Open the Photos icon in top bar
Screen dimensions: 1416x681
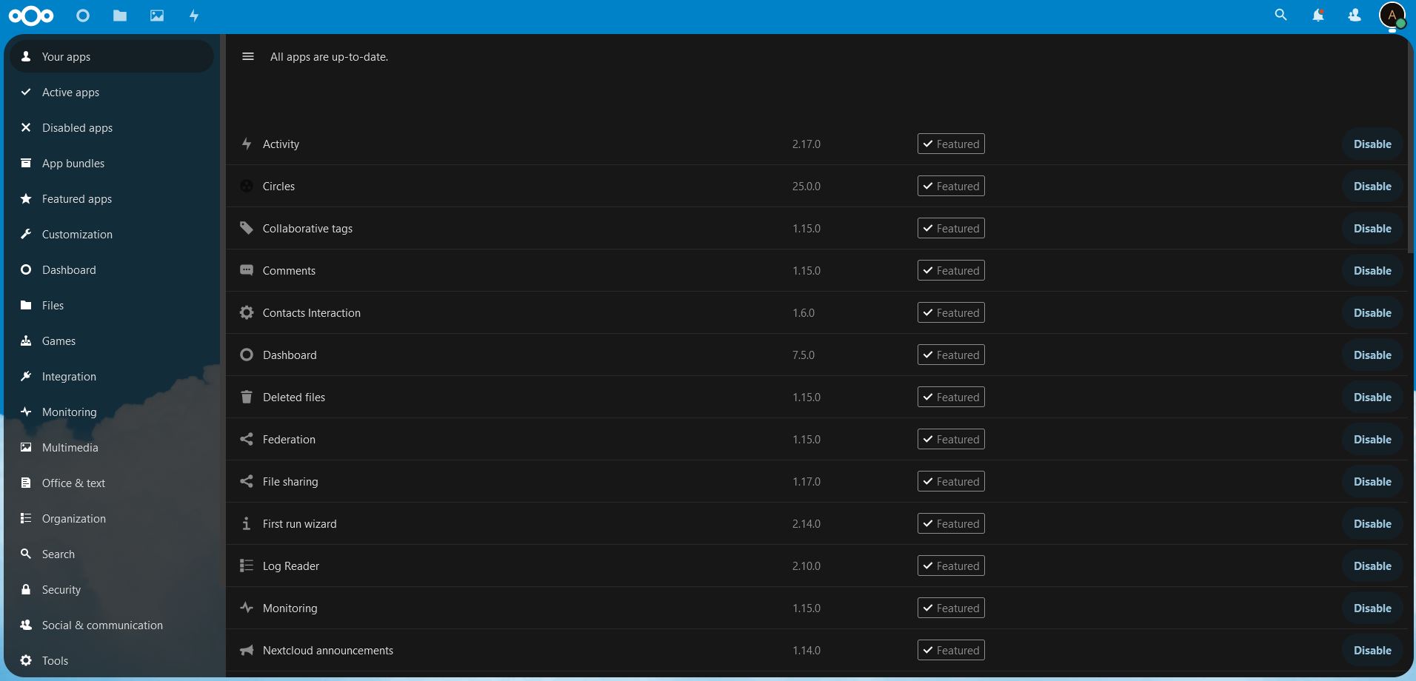coord(157,16)
